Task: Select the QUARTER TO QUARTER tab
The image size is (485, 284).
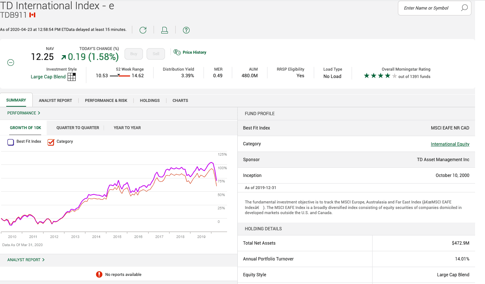Action: (x=78, y=128)
